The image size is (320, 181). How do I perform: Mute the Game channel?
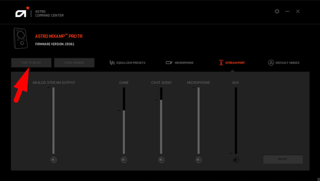point(124,160)
